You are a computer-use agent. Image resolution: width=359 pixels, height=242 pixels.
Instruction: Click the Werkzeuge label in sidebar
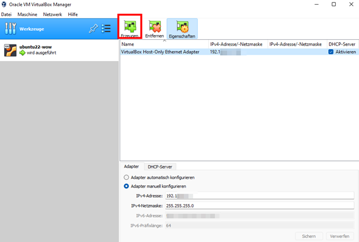(x=32, y=29)
